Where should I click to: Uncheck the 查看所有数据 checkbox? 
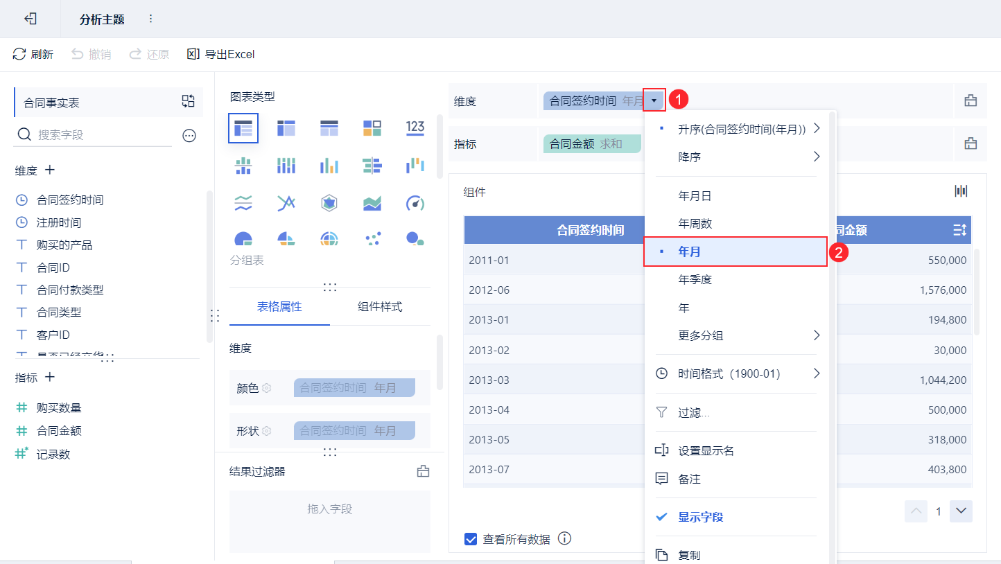471,539
